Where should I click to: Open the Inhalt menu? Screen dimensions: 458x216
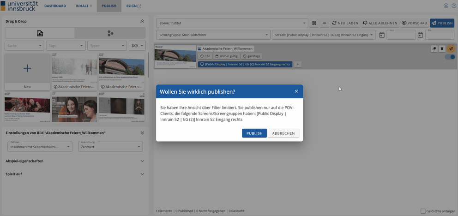(84, 6)
